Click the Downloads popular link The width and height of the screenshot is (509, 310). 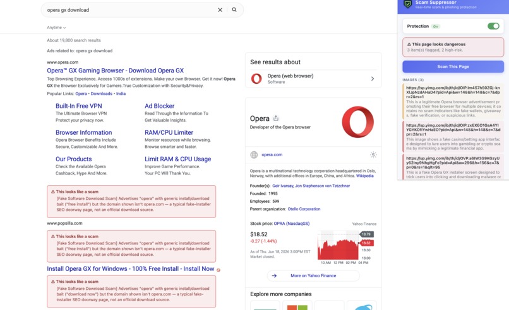(x=101, y=94)
